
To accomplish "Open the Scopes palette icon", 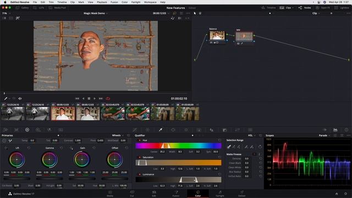I will [x=335, y=130].
